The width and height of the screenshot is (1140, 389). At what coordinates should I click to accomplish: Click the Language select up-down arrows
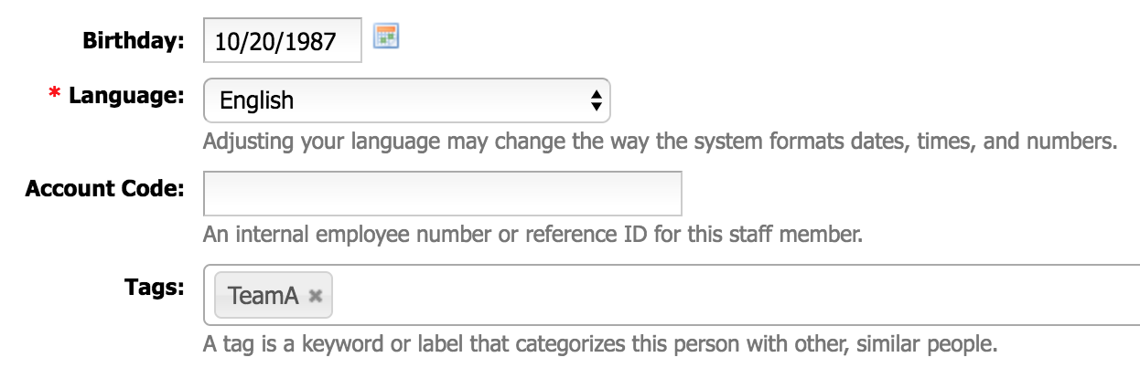tap(596, 100)
